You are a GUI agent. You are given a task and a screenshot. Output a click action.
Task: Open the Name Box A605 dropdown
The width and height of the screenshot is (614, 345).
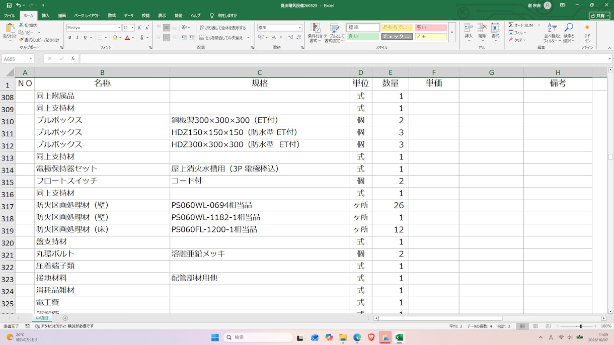tap(32, 59)
